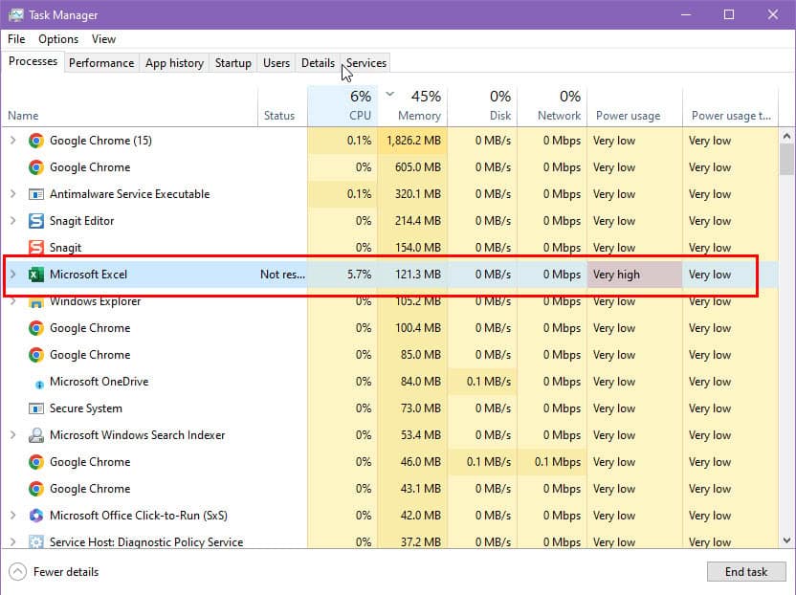The height and width of the screenshot is (595, 796).
Task: Click the scrollbar down arrow
Action: click(786, 540)
